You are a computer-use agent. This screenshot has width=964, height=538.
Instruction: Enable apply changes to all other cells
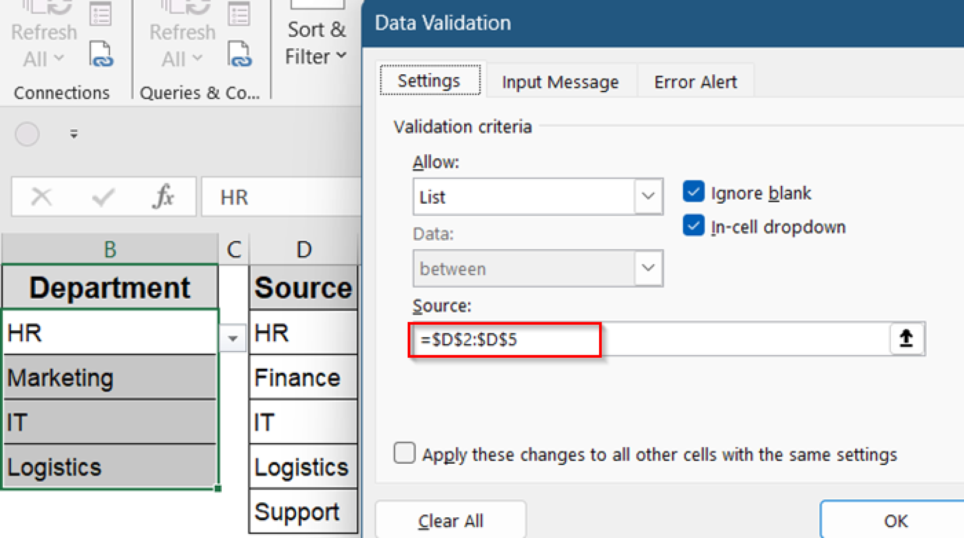(404, 453)
